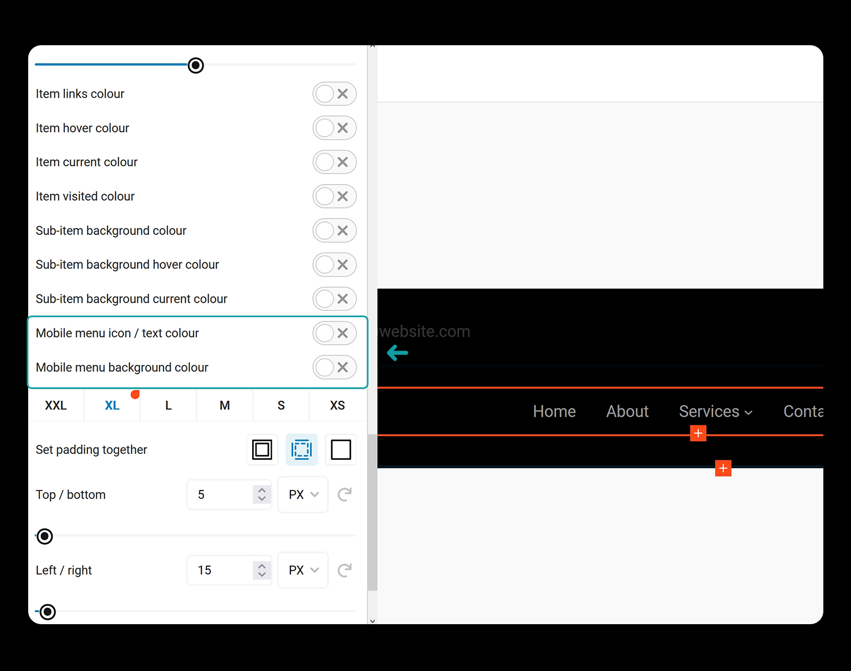Open the Home menu link
The image size is (851, 671).
(554, 411)
